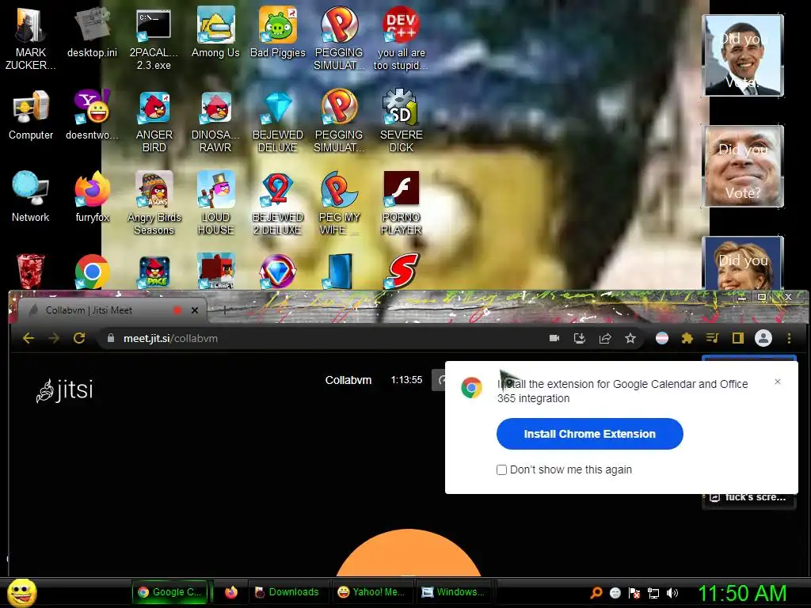The image size is (811, 608).
Task: Open the DEV C++ desktop shortcut
Action: point(401,38)
